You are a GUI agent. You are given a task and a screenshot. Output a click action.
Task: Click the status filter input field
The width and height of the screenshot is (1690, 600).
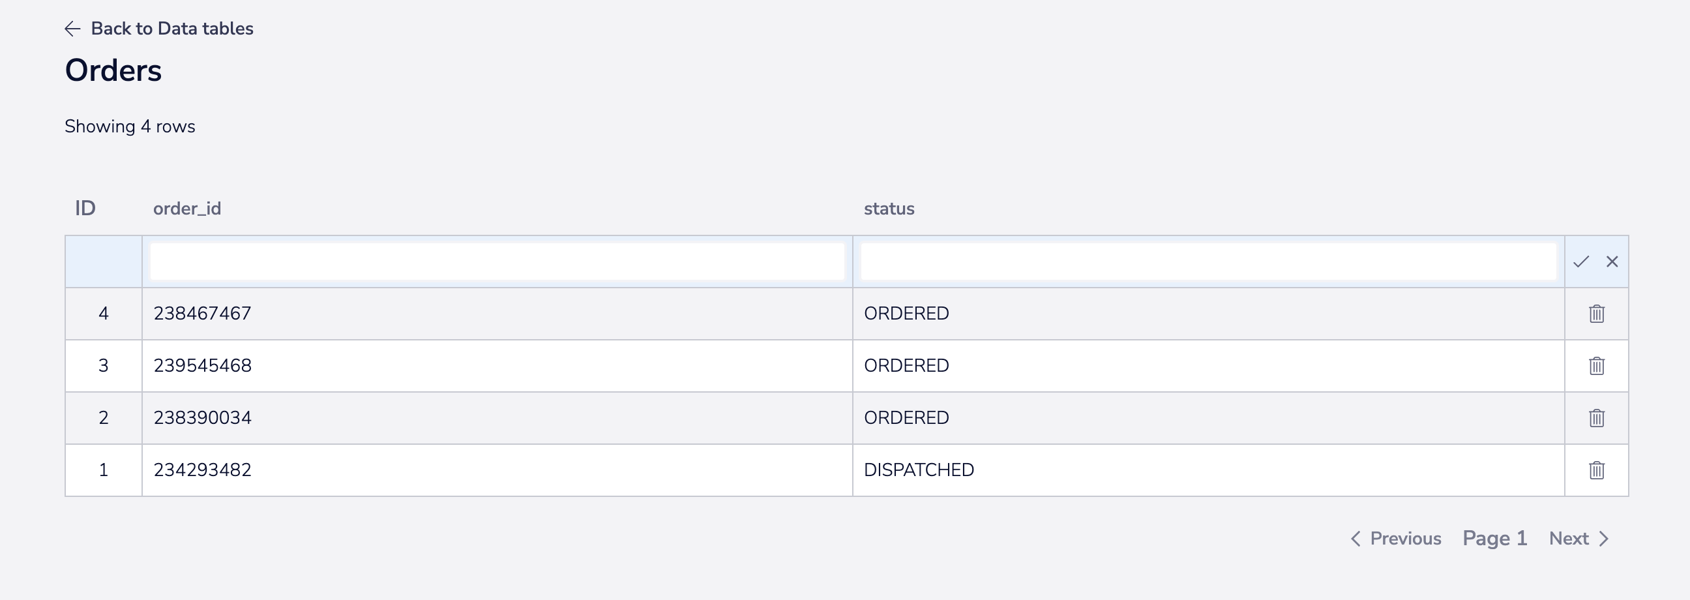point(1209,260)
